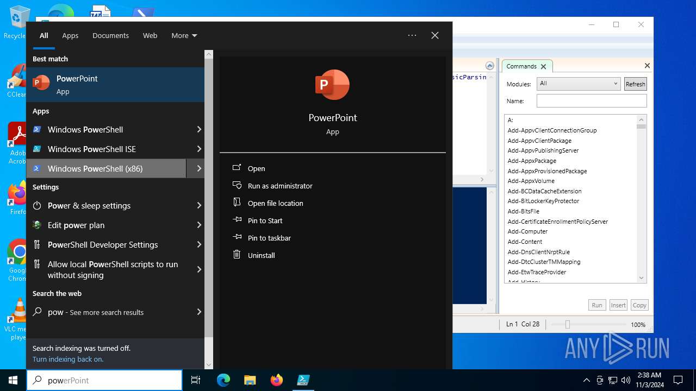Select the All search filter tab

tap(44, 35)
